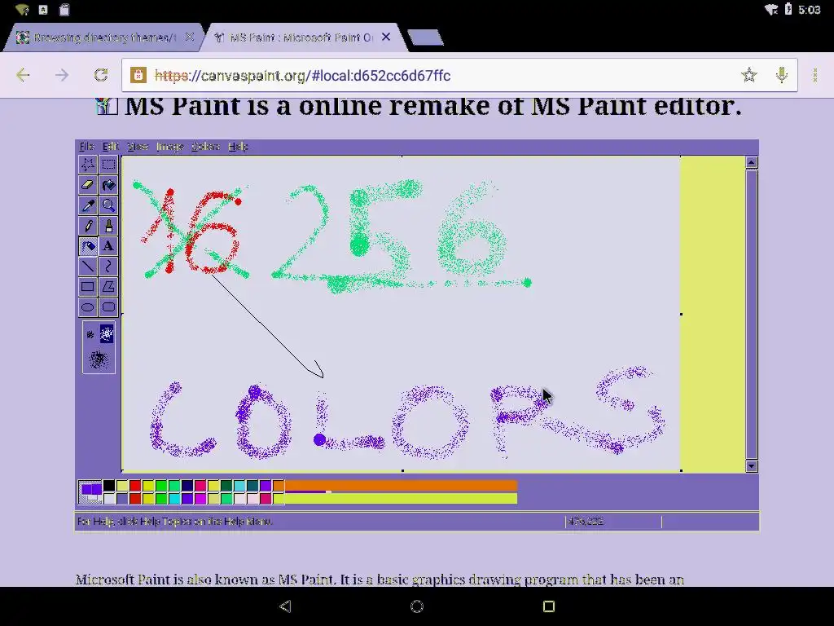The image size is (834, 626).
Task: Select the Polygon shape tool
Action: coord(108,287)
